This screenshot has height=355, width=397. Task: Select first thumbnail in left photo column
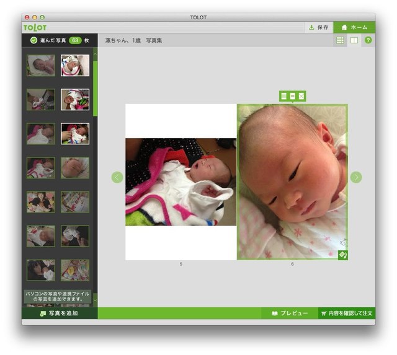(40, 65)
